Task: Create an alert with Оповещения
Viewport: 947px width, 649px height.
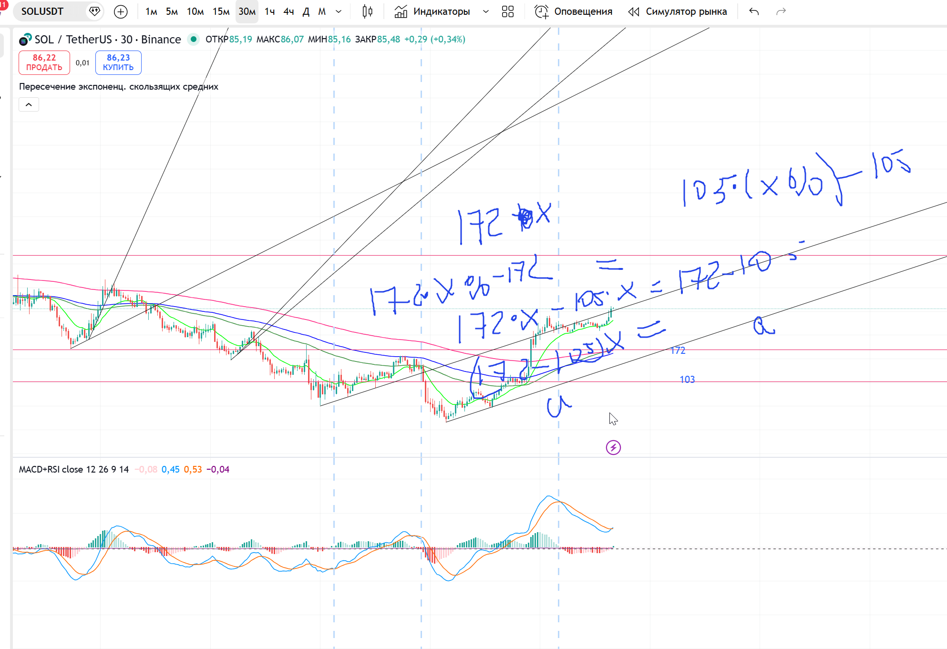Action: pyautogui.click(x=574, y=11)
